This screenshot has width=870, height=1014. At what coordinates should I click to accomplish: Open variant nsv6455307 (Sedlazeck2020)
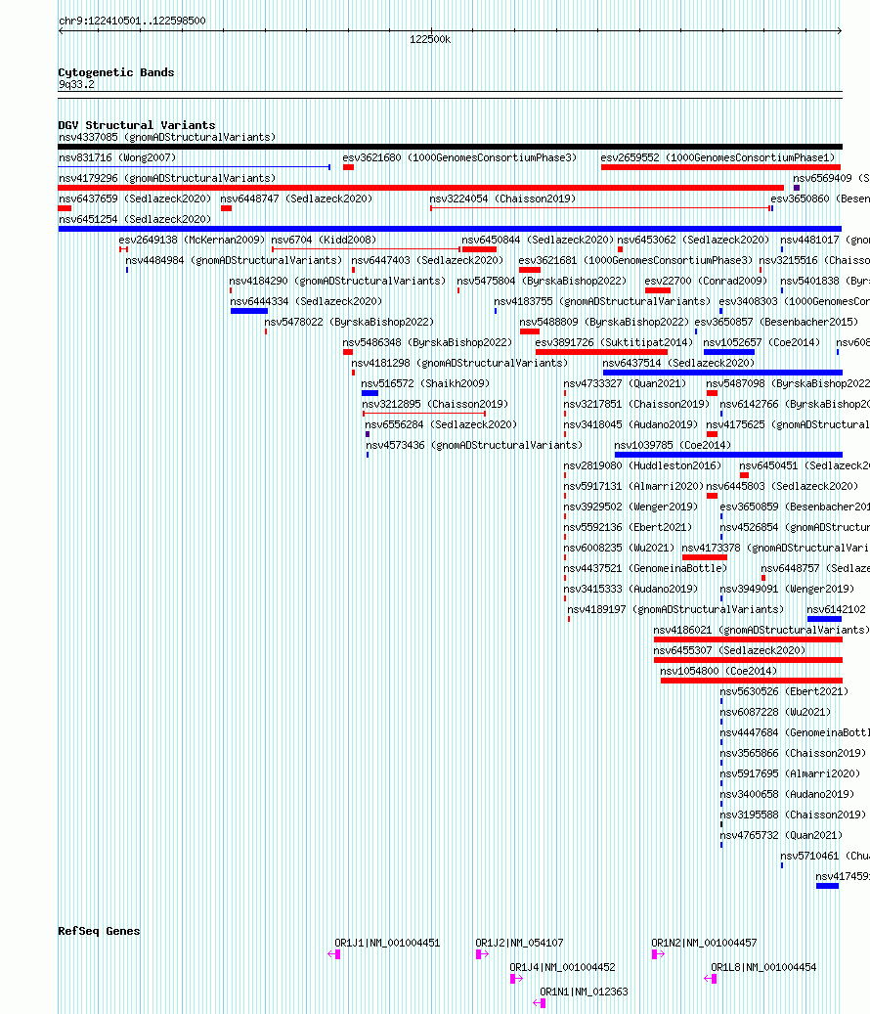729,650
